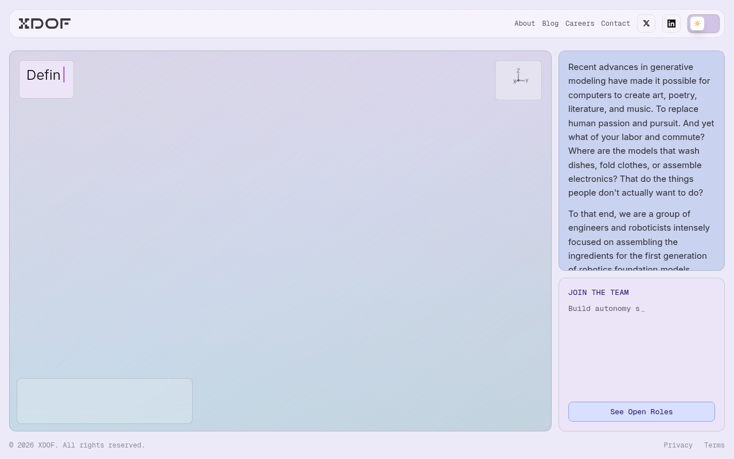Open the LinkedIn profile icon
This screenshot has width=734, height=459.
click(671, 24)
